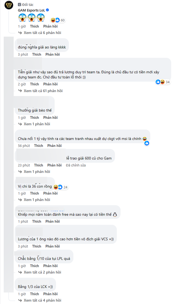The height and width of the screenshot is (304, 180).
Task: Click the like reaction icon on the "Chưa nổi 1 tỷ" comment
Action: click(x=147, y=143)
